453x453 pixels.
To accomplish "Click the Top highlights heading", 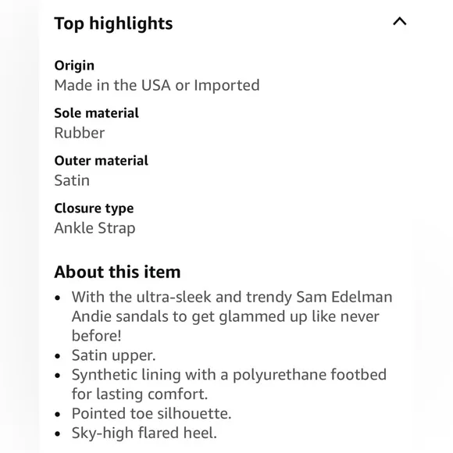I will (x=113, y=23).
